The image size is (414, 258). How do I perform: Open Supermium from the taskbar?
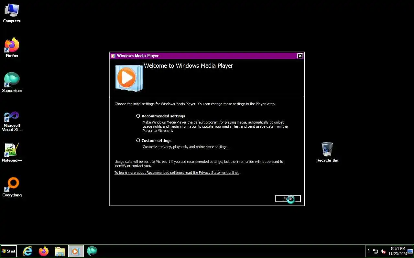pos(92,251)
